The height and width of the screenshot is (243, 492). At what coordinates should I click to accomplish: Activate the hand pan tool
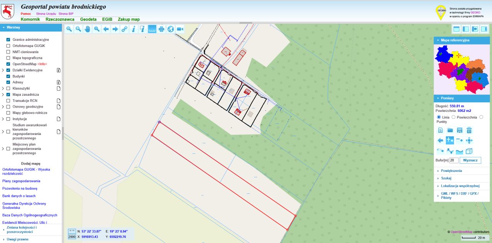tap(88, 29)
